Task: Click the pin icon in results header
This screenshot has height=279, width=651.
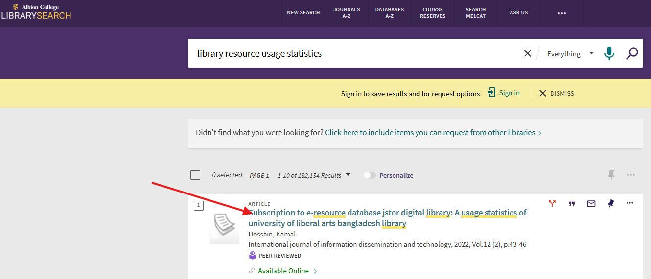Action: tap(611, 174)
